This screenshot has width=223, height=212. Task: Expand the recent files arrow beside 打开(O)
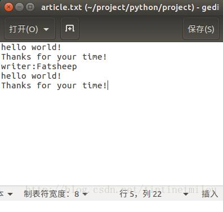46,29
